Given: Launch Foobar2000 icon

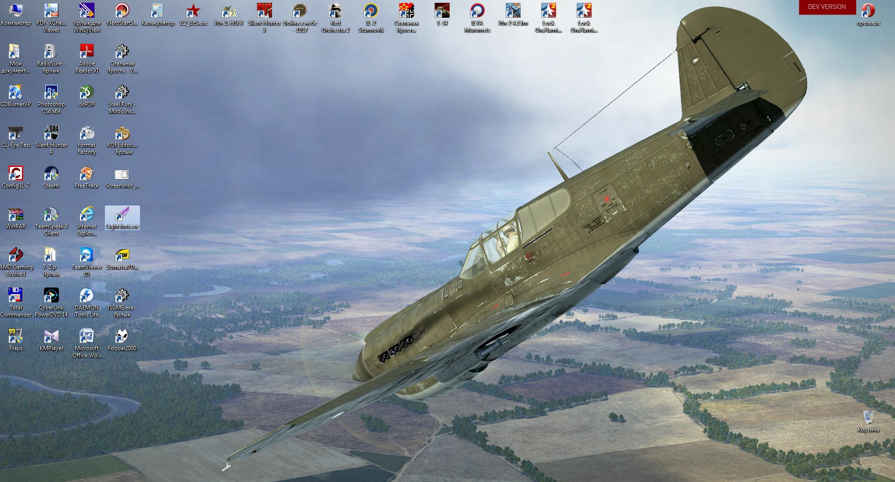Looking at the screenshot, I should (x=122, y=339).
